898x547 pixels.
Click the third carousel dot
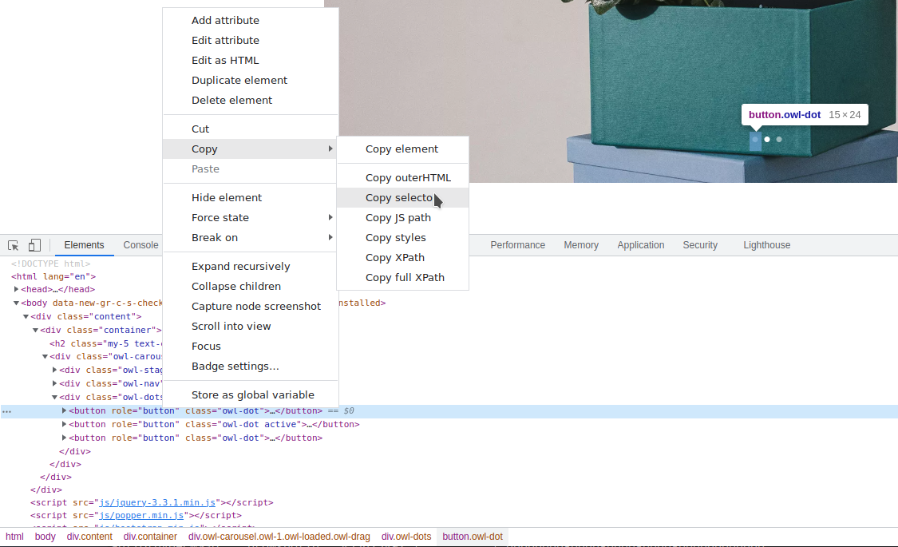click(x=779, y=139)
